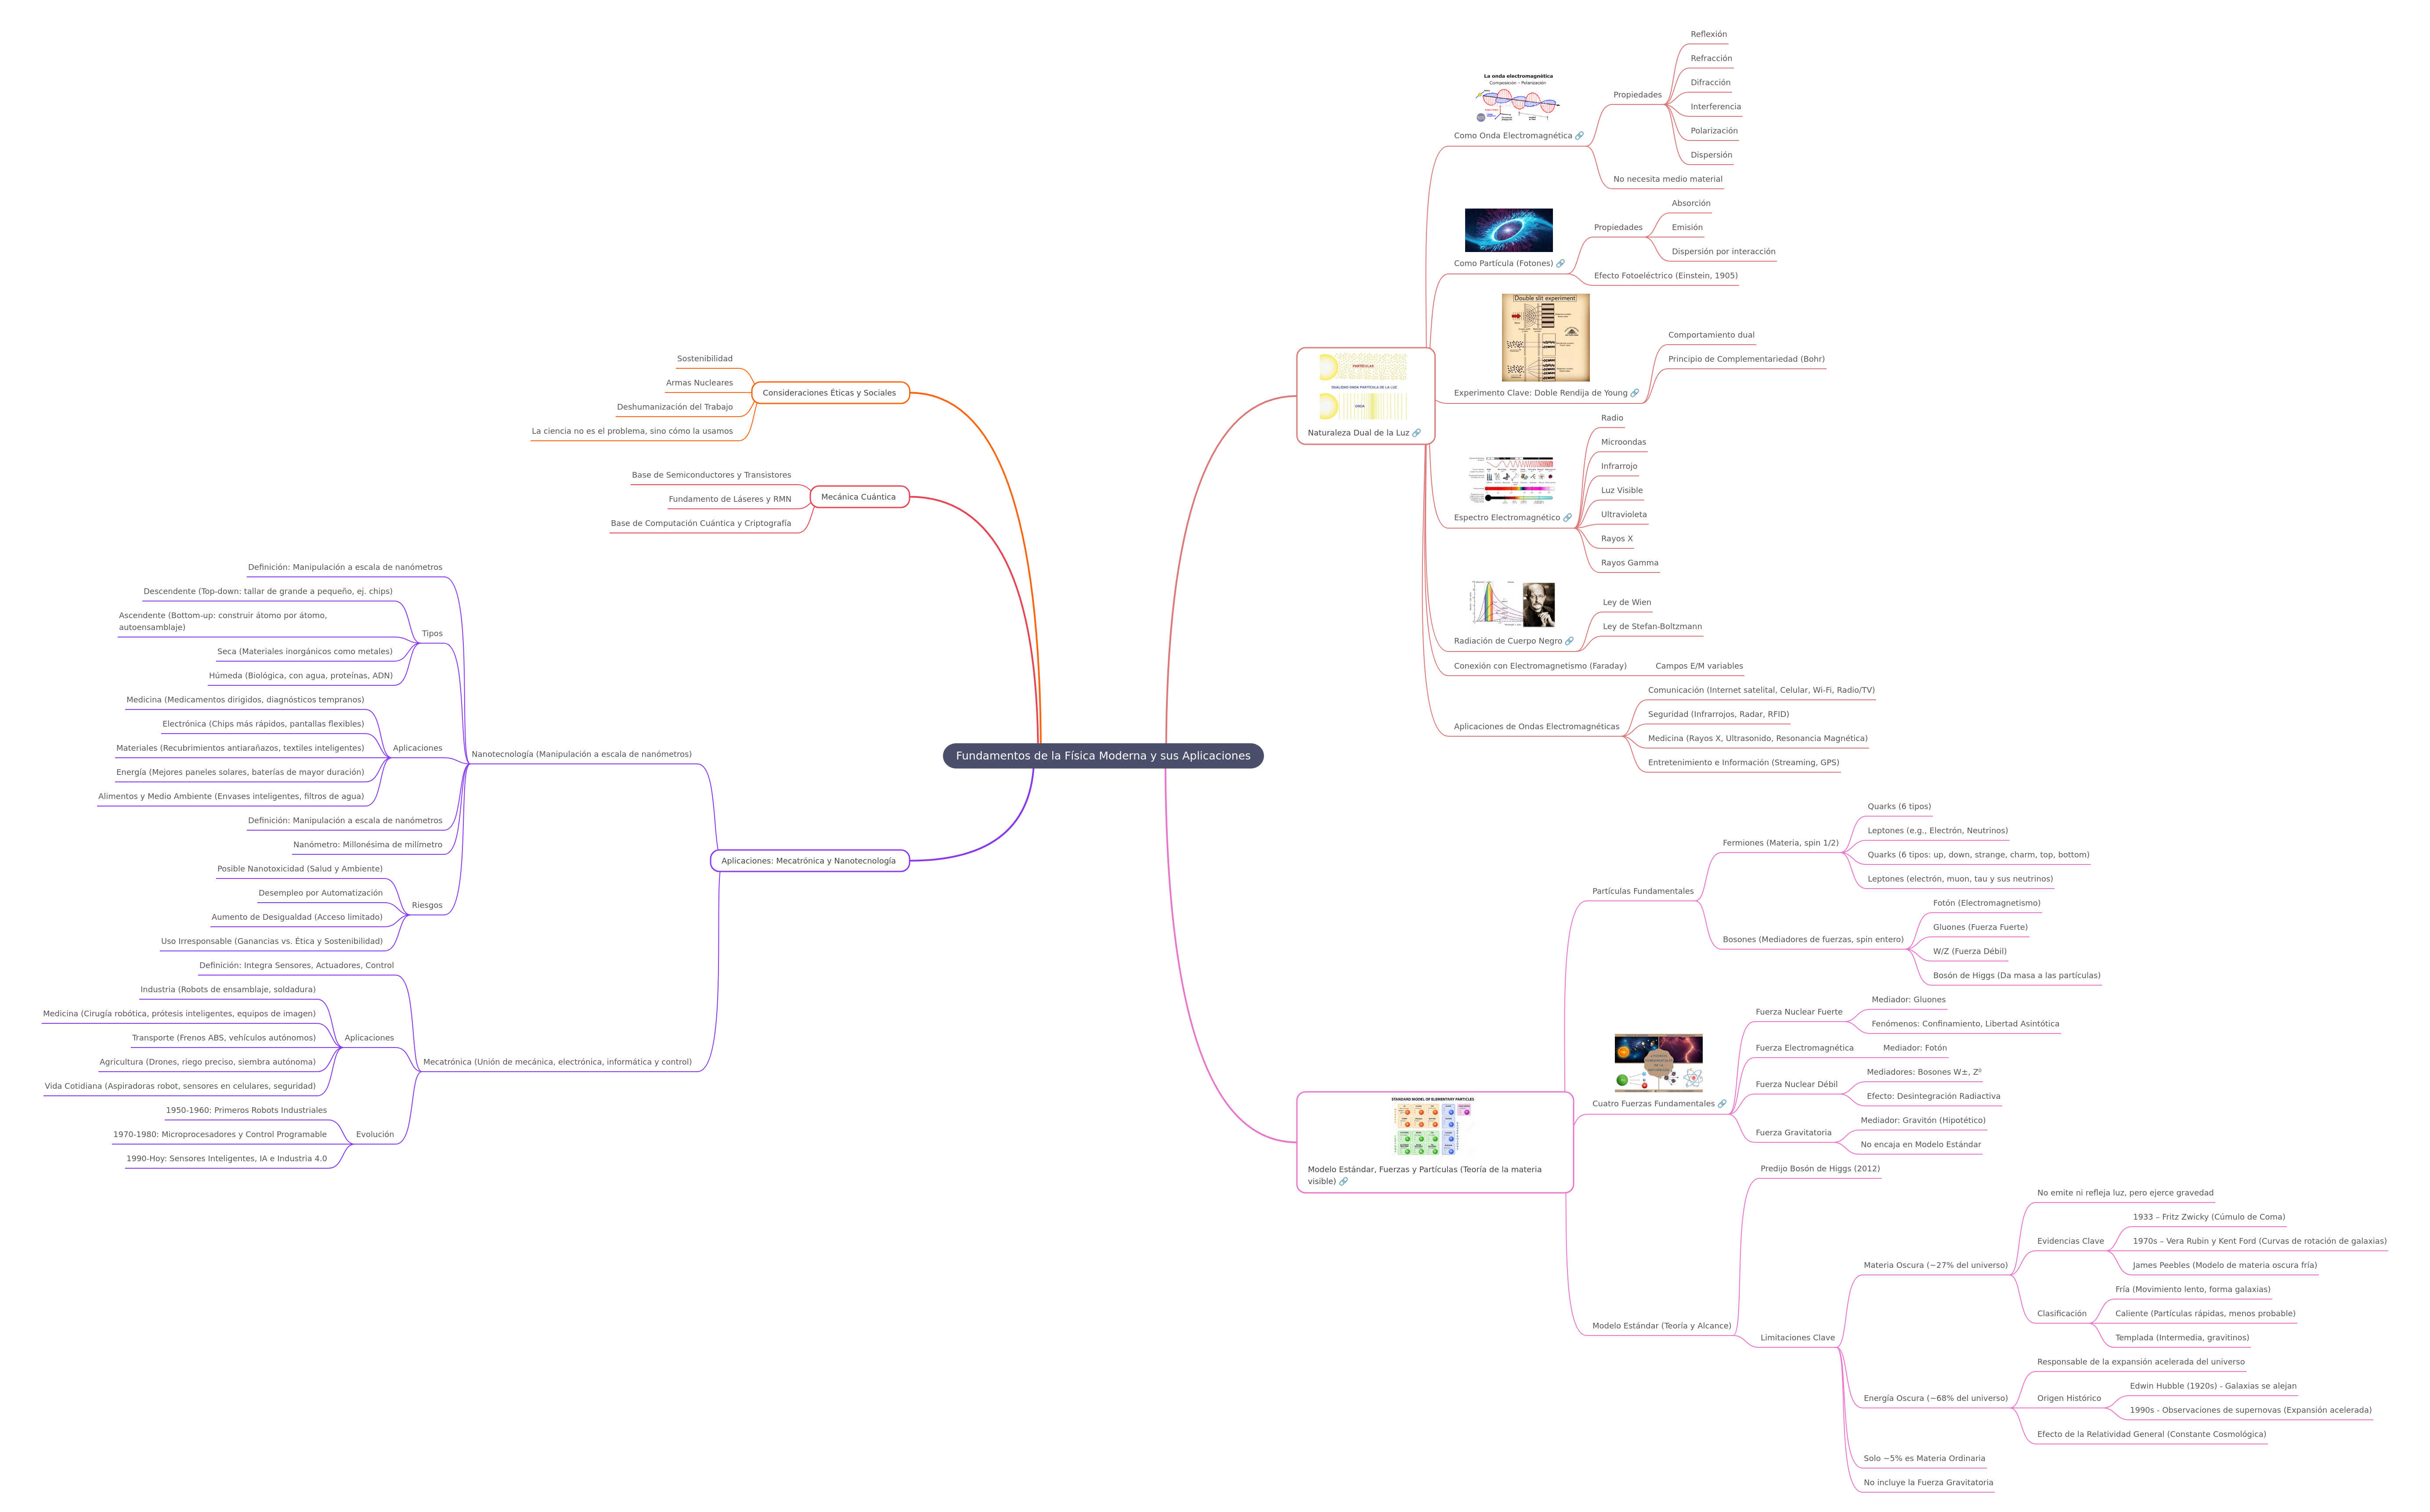Screen dimensions: 2430x1512
Task: Click the link icon after Doble Rendija de Young
Action: 1635,393
